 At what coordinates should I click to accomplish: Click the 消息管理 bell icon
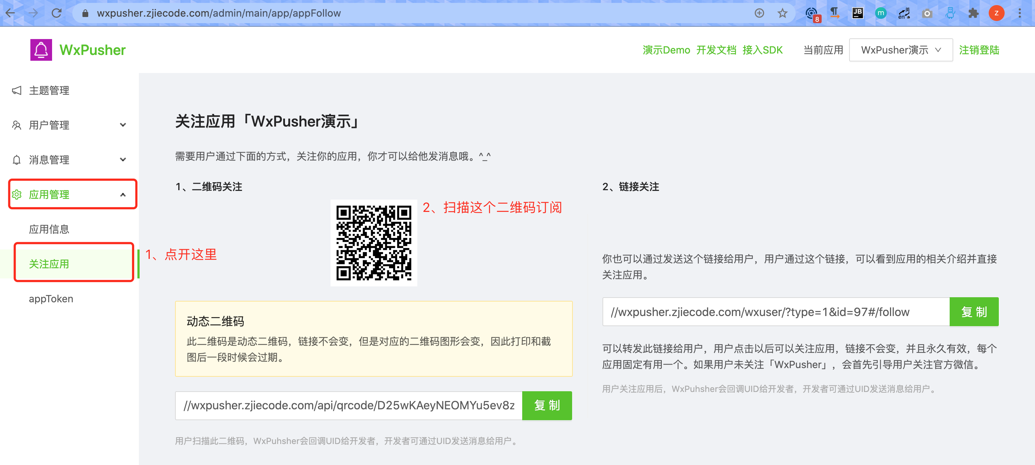[17, 159]
